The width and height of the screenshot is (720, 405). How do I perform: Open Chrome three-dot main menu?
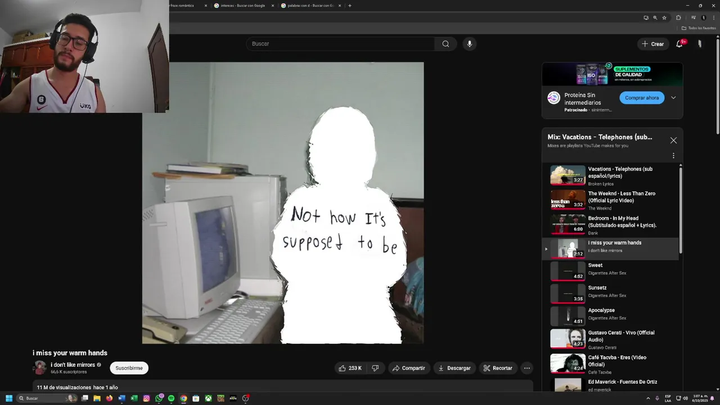(x=713, y=17)
